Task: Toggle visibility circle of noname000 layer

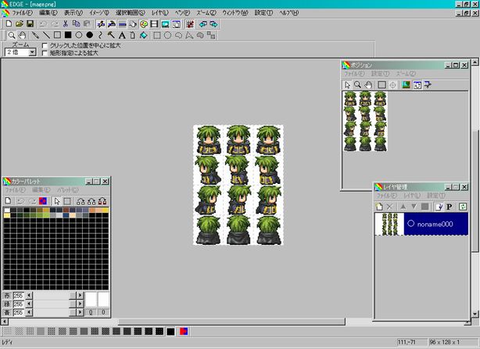Action: click(411, 224)
